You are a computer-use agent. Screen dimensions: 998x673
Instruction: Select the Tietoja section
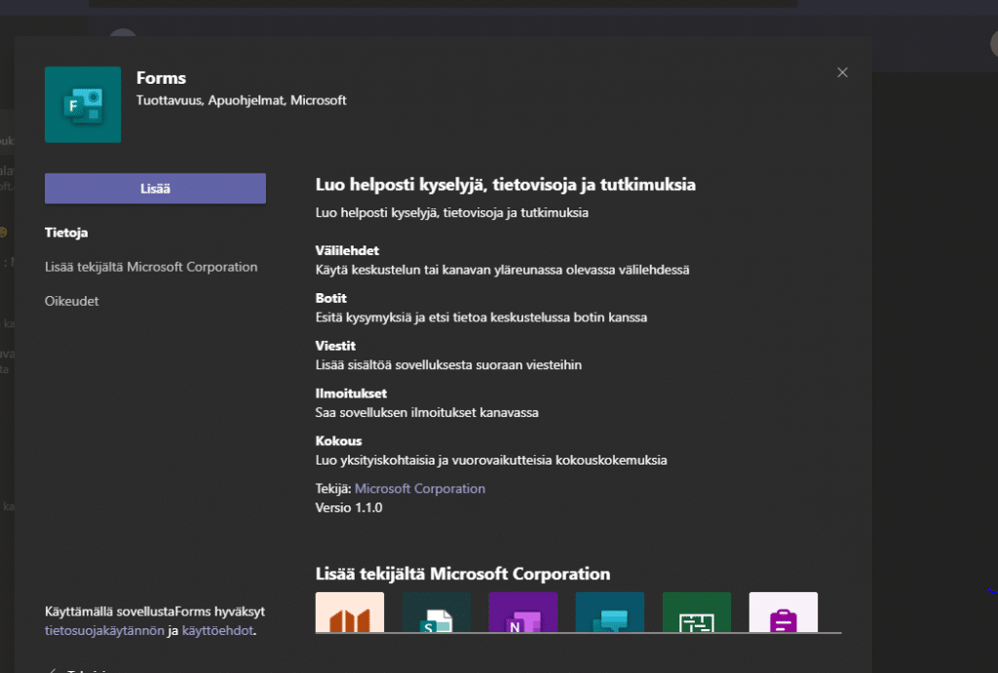point(66,232)
